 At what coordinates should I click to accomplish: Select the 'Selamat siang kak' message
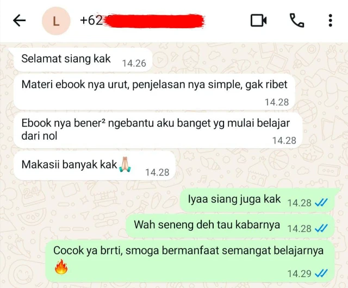click(x=82, y=59)
